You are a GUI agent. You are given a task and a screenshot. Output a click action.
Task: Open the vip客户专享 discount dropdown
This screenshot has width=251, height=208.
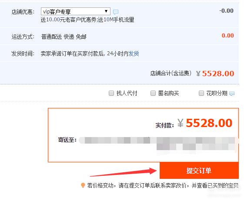(x=76, y=11)
